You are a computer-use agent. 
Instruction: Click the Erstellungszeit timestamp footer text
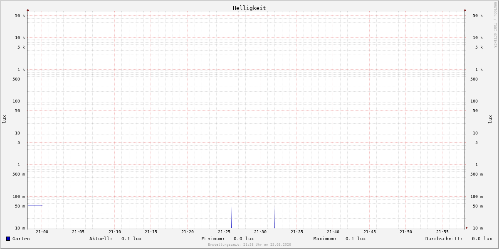249,244
